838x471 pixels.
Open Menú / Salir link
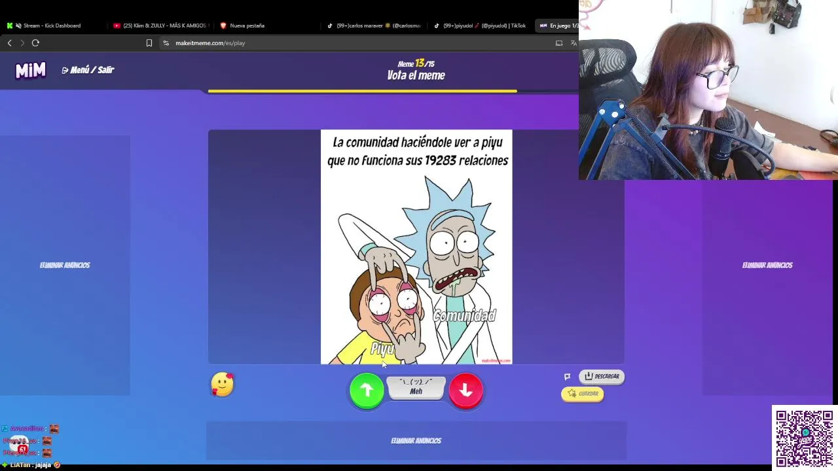[x=88, y=70]
